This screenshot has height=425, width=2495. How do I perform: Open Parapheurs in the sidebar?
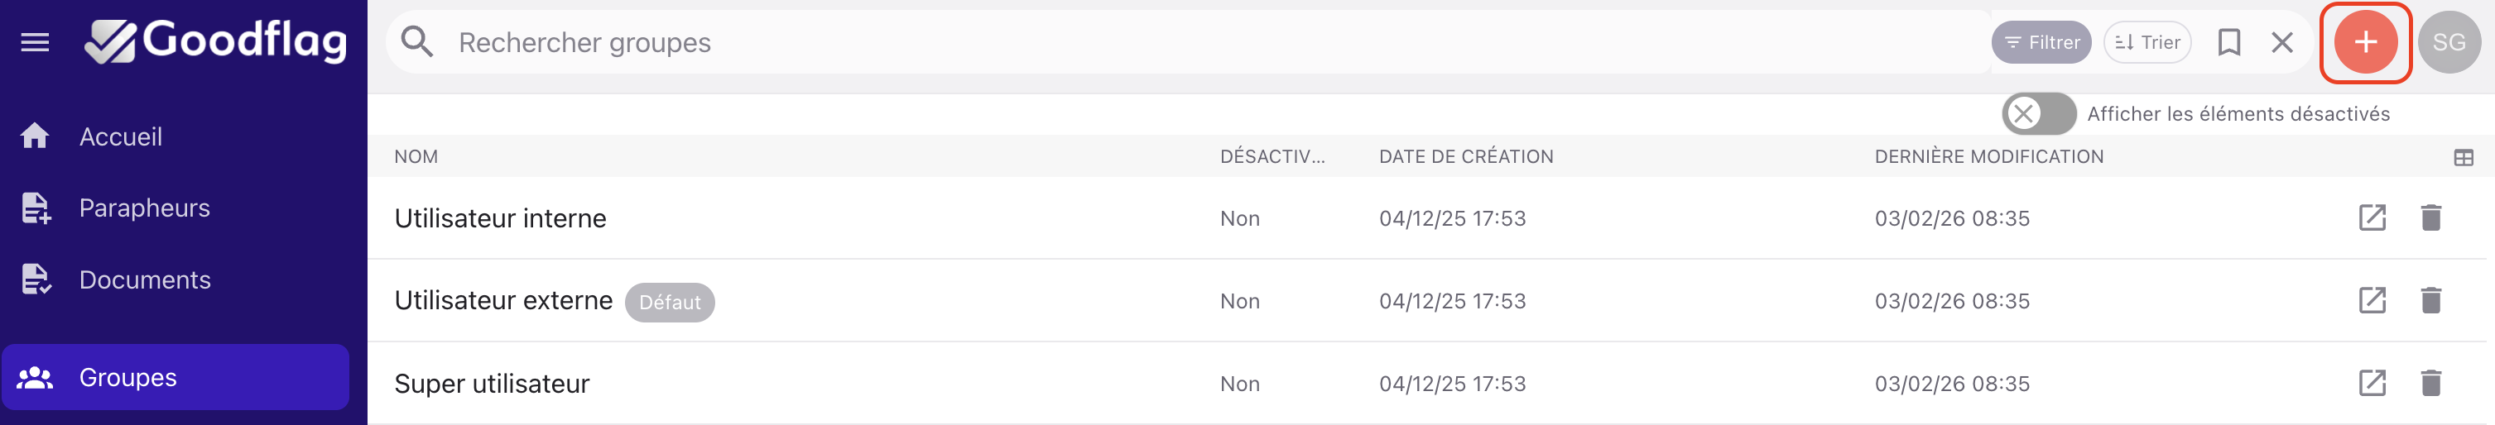(143, 208)
